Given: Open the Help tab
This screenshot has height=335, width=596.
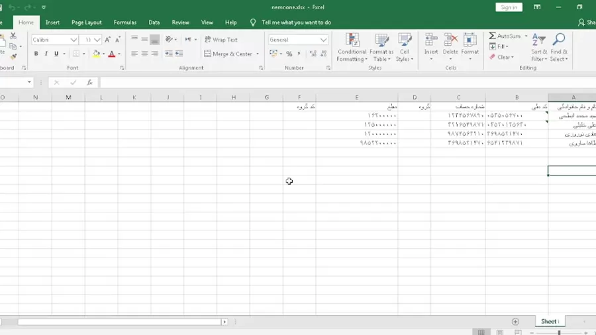Looking at the screenshot, I should pos(230,23).
